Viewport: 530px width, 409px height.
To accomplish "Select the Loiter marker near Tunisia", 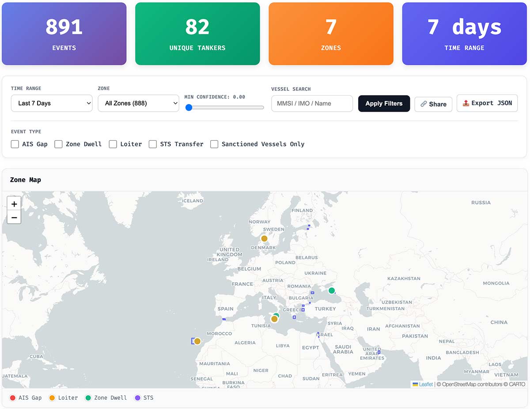I will tap(274, 319).
